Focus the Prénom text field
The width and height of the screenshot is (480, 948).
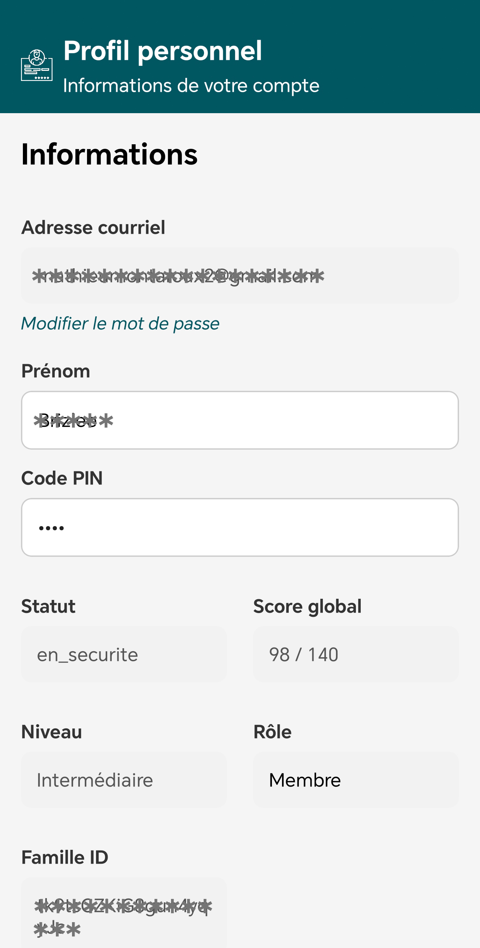[240, 420]
